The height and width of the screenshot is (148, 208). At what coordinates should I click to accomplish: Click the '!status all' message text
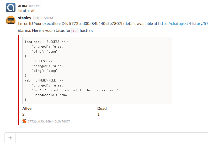27,11
